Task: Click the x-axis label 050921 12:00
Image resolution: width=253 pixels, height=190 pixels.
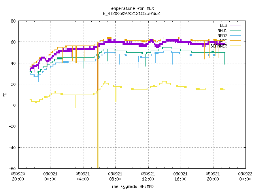Action: click(148, 176)
